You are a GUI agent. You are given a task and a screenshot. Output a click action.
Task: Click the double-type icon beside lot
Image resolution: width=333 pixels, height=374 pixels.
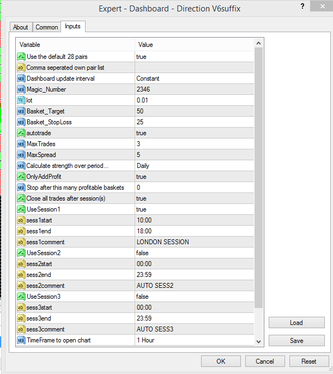coord(21,100)
